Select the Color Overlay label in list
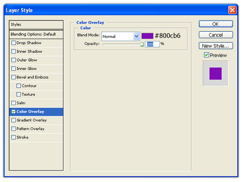 (30, 112)
